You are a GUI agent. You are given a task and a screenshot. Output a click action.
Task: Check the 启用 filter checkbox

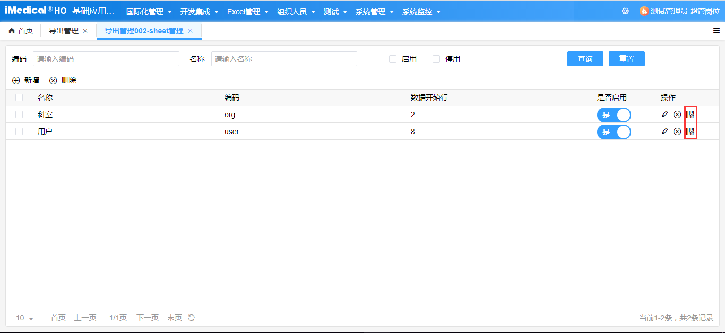pos(393,59)
